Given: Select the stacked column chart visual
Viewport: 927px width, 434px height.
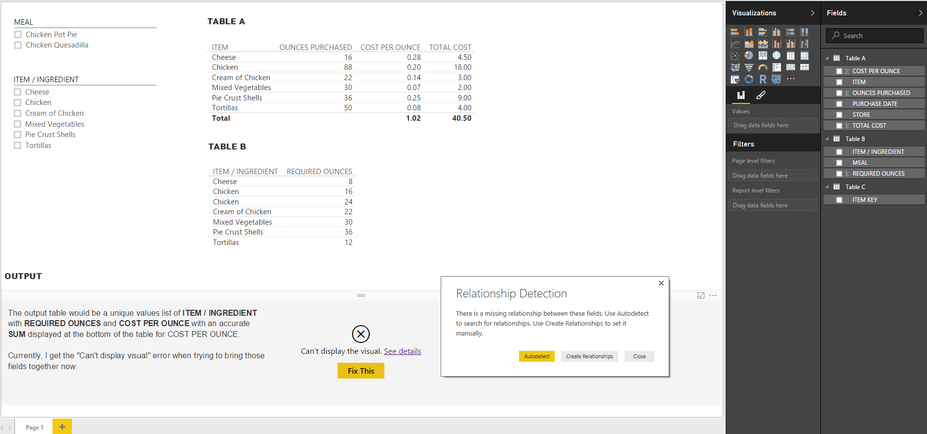Looking at the screenshot, I should 749,32.
